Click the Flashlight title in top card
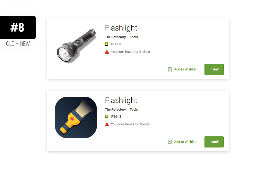The image size is (276, 178). (121, 28)
